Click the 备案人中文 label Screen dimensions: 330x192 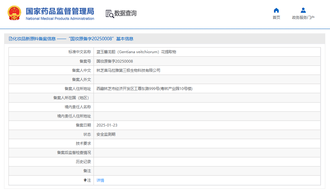point(82,71)
